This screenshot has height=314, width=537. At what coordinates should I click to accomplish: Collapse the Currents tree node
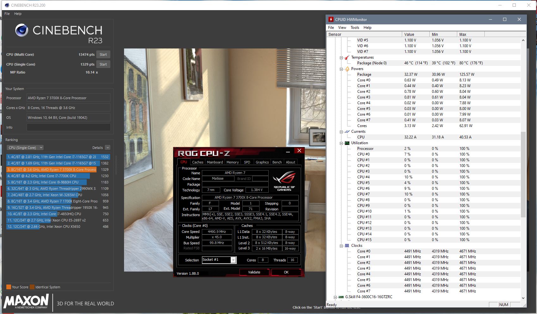[x=341, y=132]
